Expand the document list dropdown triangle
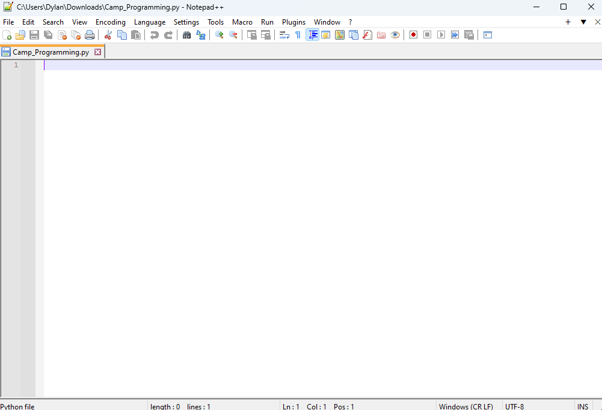This screenshot has width=602, height=410. click(583, 22)
